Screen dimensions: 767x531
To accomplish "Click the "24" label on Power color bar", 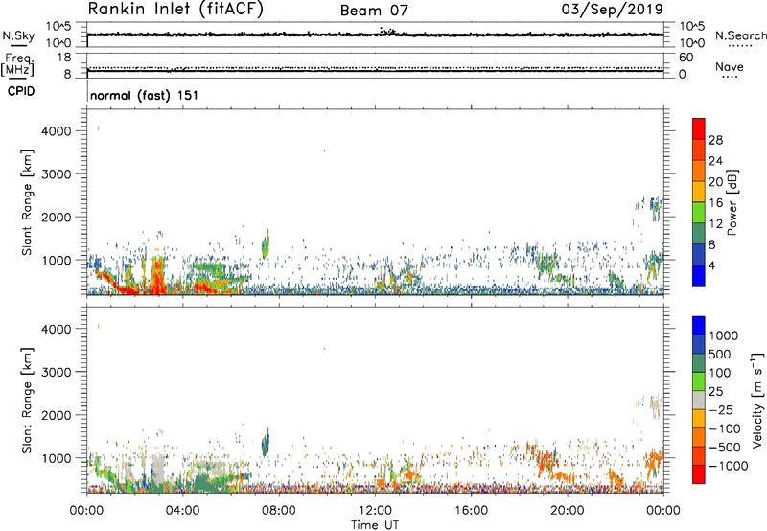I will pos(715,161).
